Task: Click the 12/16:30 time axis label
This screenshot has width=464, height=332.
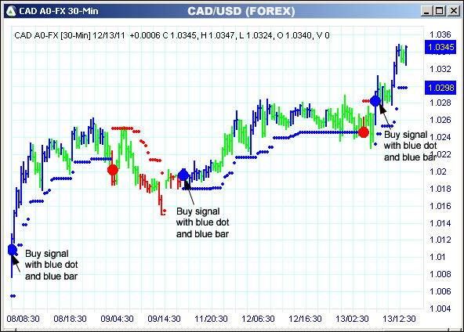Action: 305,319
